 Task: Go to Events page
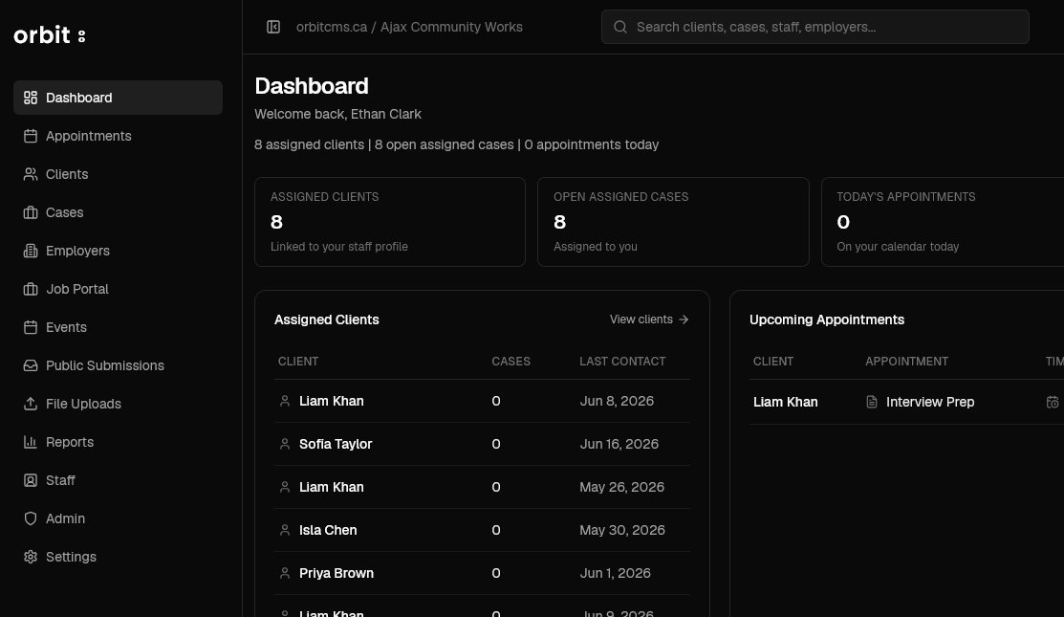click(119, 327)
